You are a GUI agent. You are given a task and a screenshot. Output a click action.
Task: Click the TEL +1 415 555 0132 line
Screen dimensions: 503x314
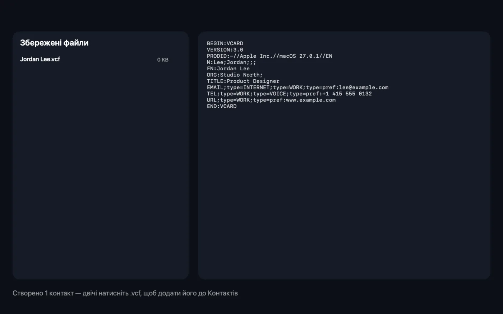coord(289,94)
